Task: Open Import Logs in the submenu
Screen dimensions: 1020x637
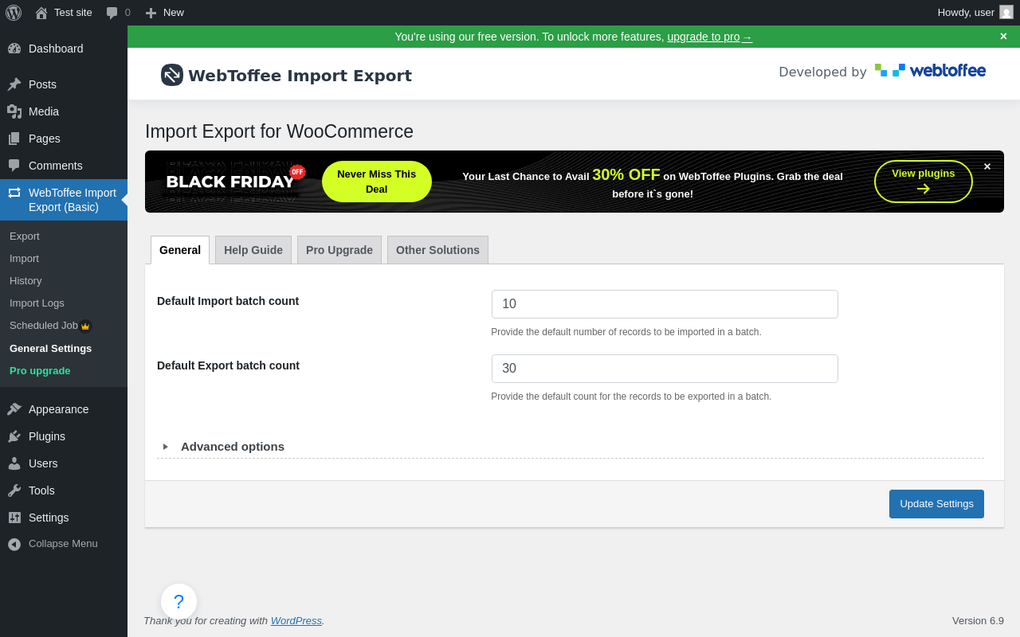Action: tap(37, 303)
